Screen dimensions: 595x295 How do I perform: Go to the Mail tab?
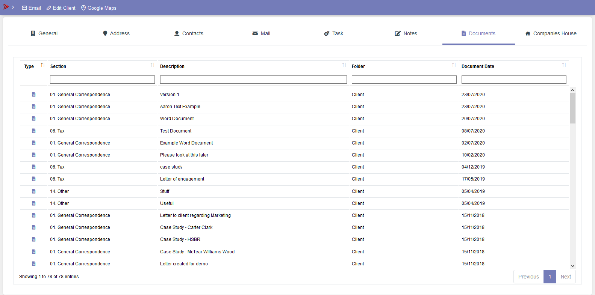click(261, 33)
